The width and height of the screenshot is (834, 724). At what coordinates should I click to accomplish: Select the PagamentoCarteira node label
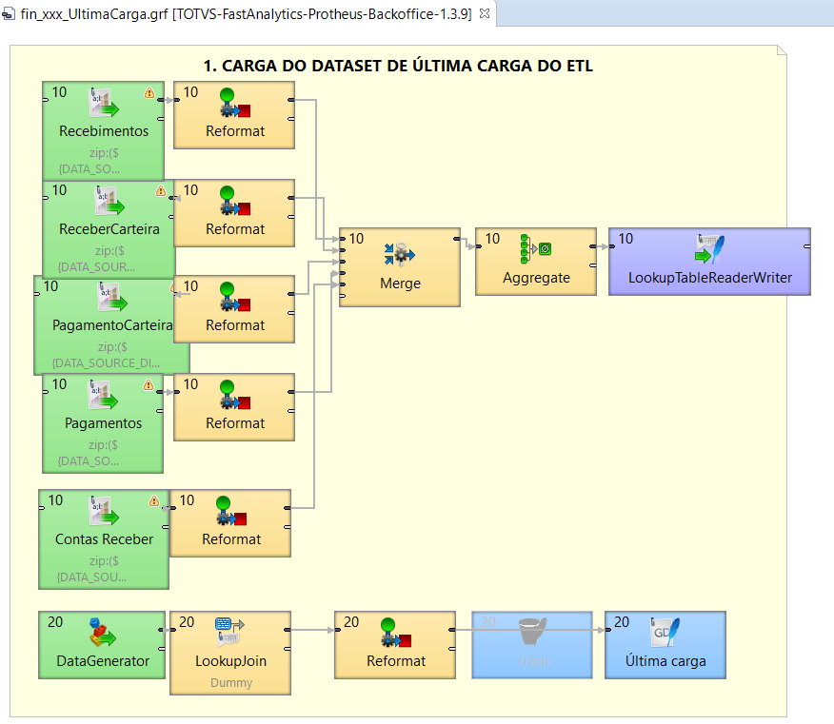point(112,325)
